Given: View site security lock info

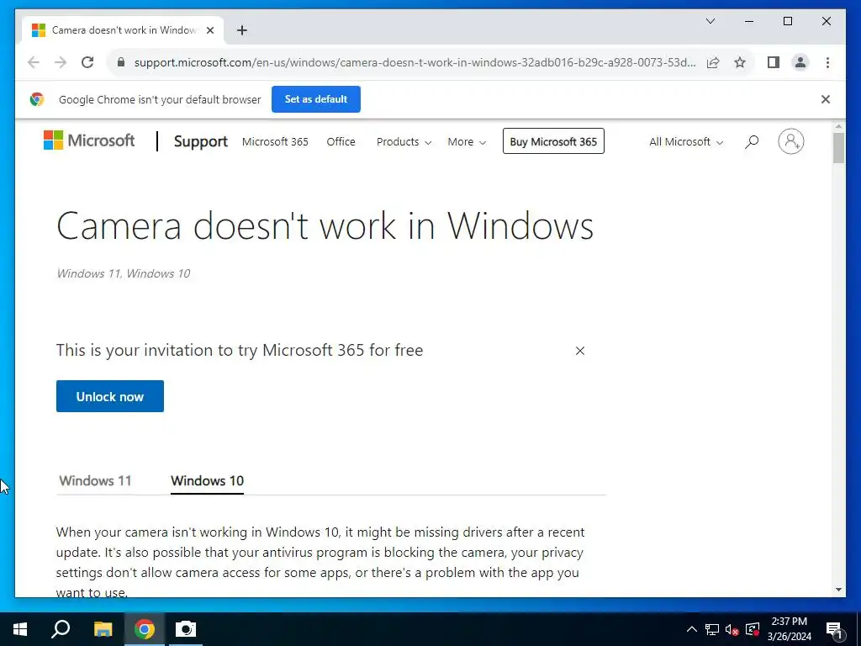Looking at the screenshot, I should 121,62.
